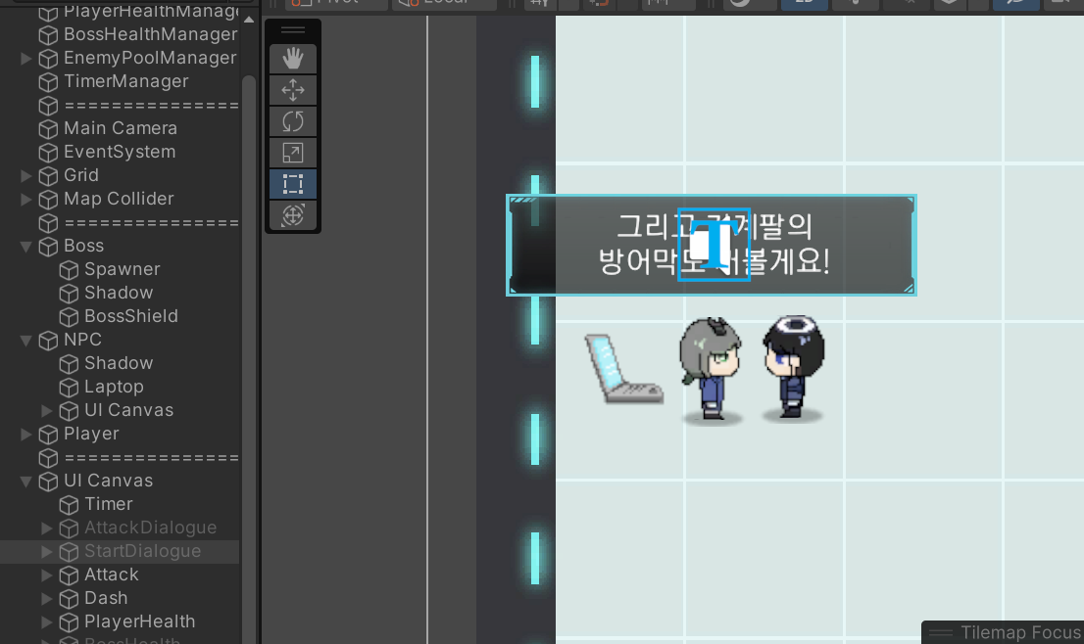Expand the Dash object
Screen dimensions: 1084x644
pos(46,598)
